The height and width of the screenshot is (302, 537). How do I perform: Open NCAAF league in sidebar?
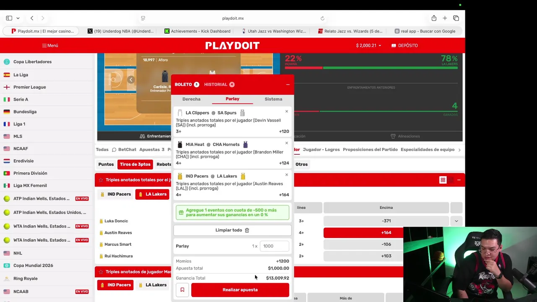pyautogui.click(x=21, y=148)
